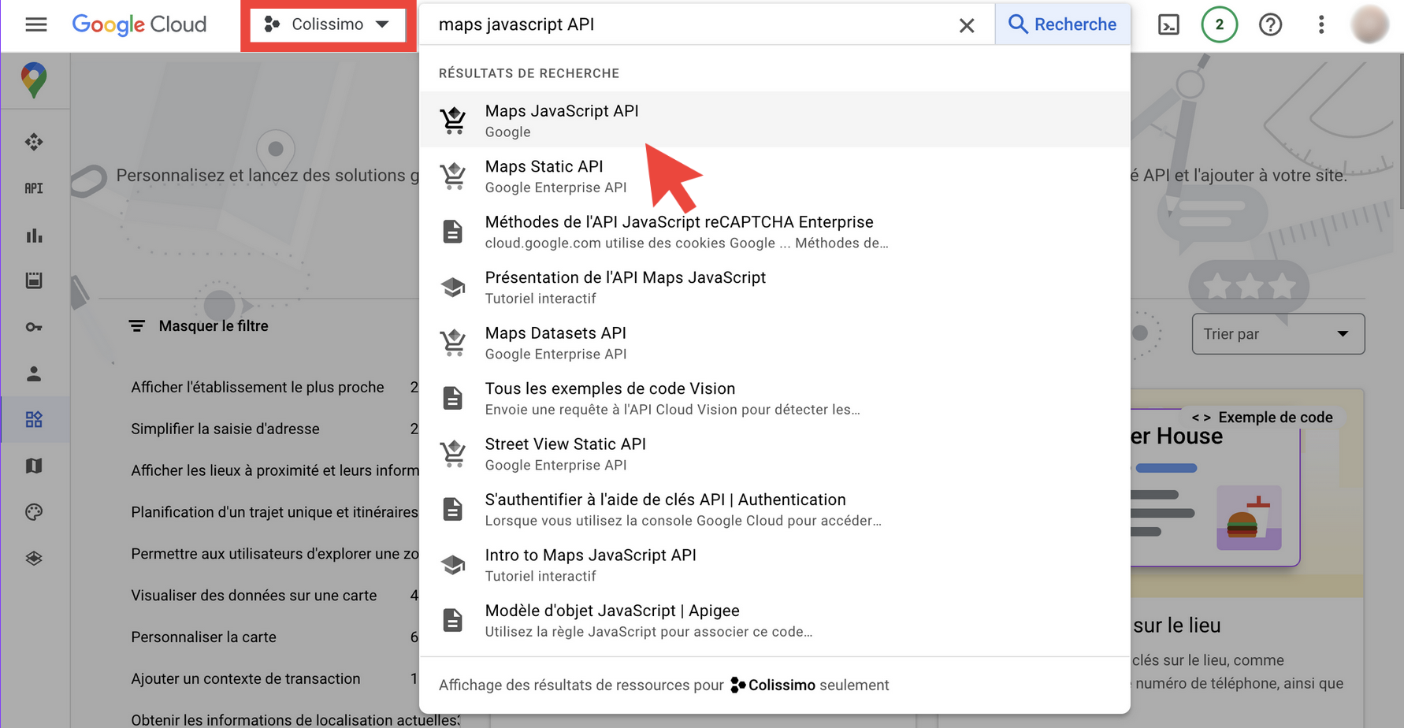Open the datasets layers icon
The width and height of the screenshot is (1404, 728).
[34, 559]
